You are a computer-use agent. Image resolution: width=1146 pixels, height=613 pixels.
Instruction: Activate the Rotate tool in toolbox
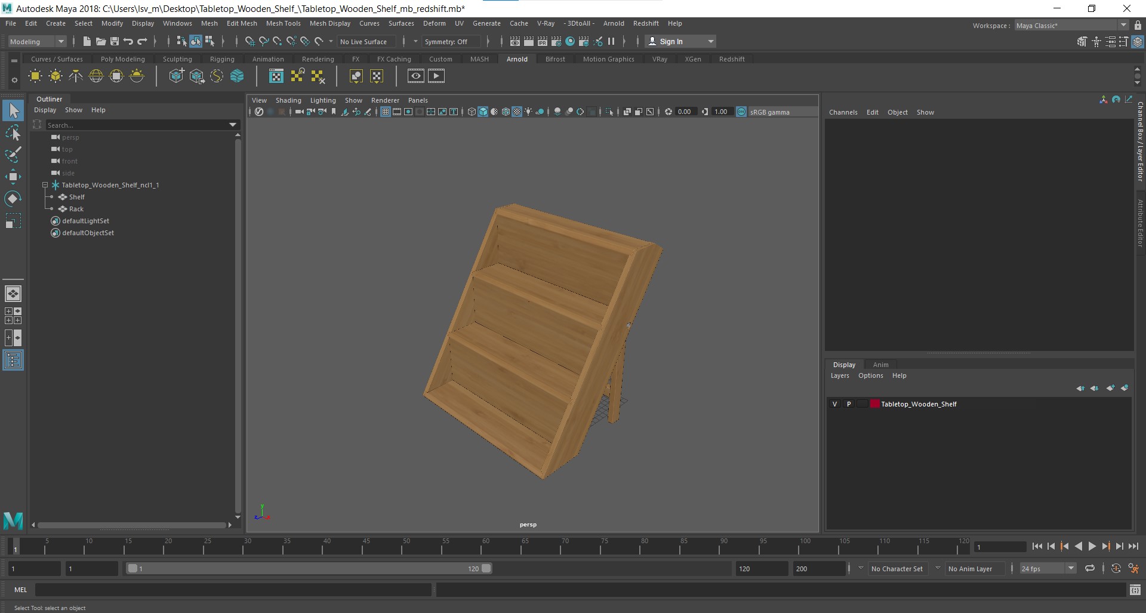pos(13,198)
